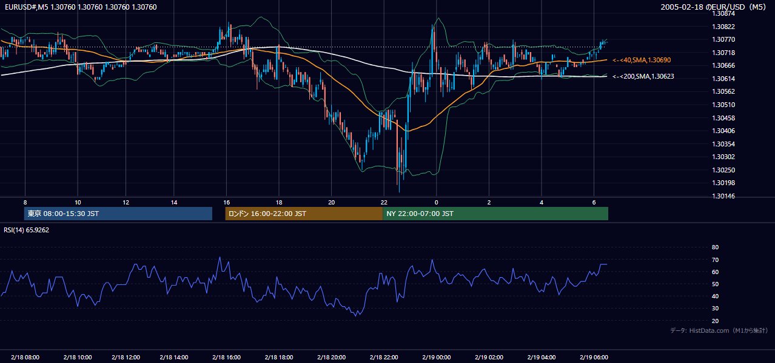Click price axis value 1.30354
Viewport: 775px width, 363px height.
point(723,144)
